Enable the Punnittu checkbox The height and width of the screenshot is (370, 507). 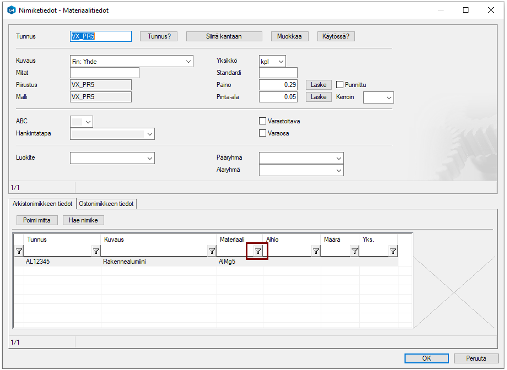[x=340, y=85]
